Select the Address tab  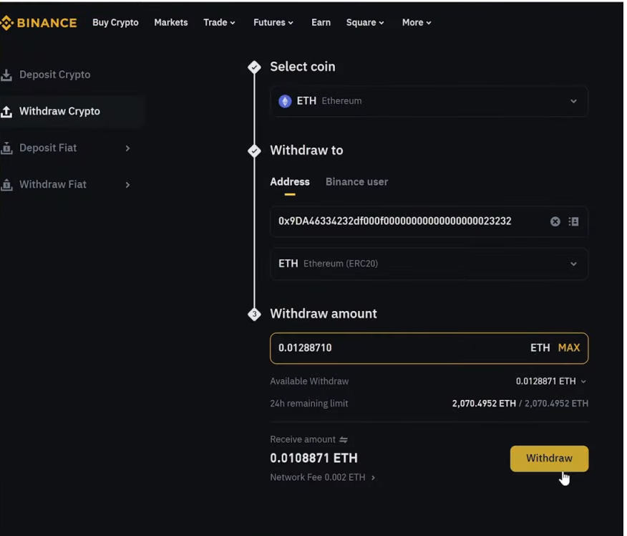point(289,182)
